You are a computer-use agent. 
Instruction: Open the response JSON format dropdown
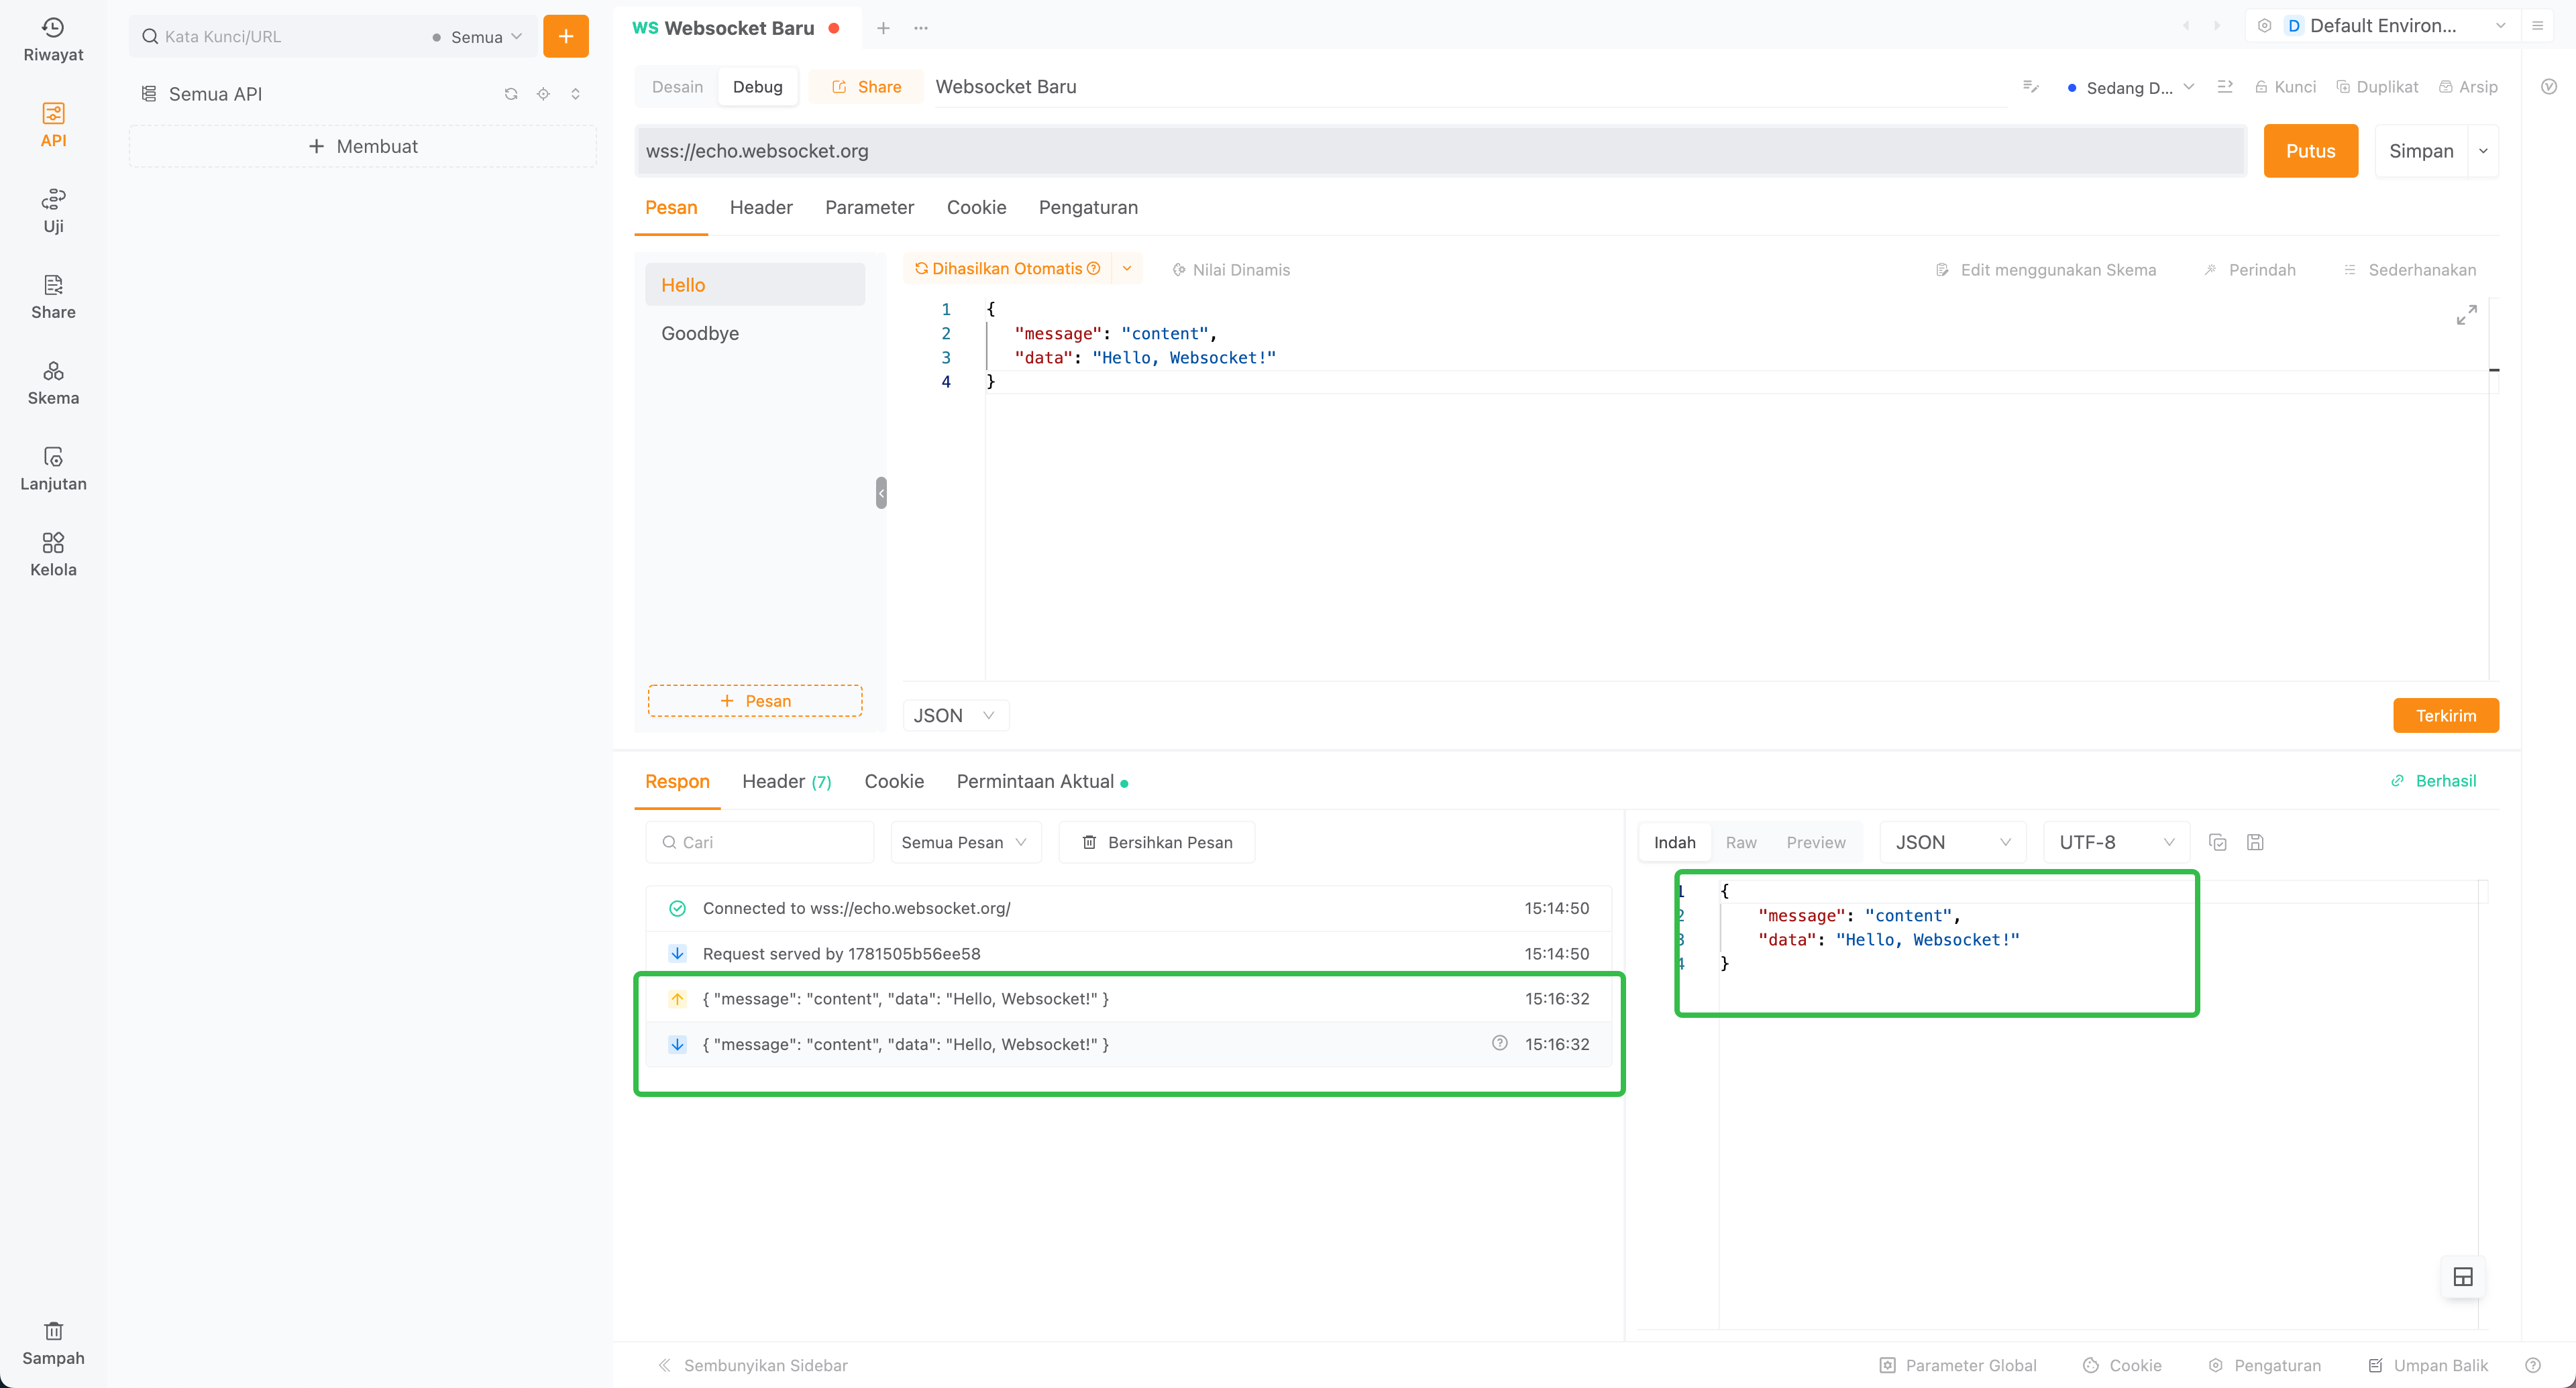(x=1952, y=842)
